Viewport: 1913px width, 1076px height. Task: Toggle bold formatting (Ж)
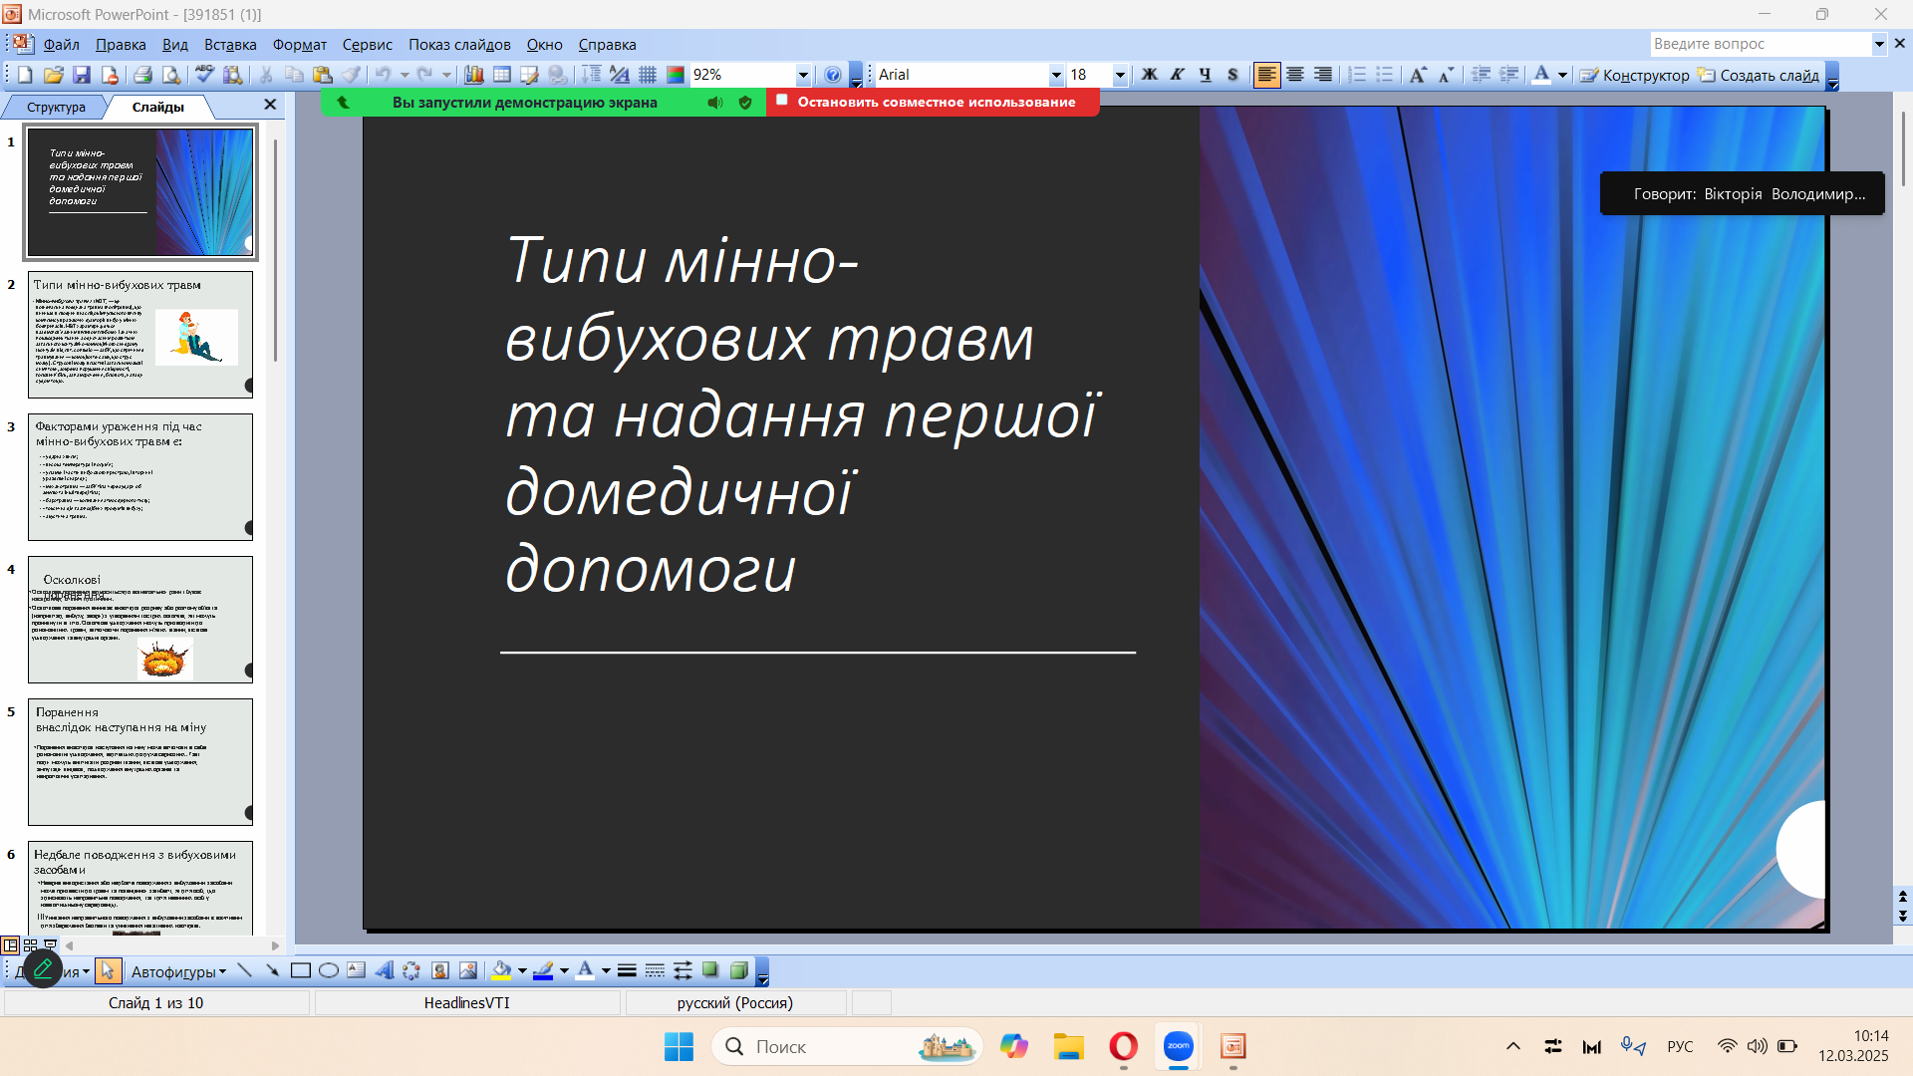tap(1149, 75)
